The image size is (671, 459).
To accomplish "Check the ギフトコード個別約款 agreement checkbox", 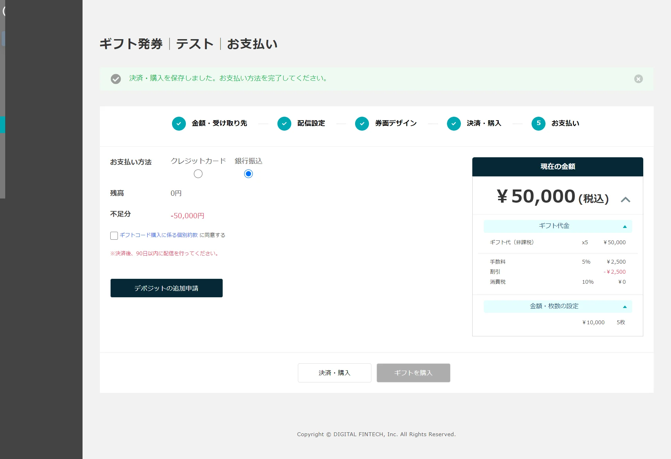I will click(x=114, y=236).
